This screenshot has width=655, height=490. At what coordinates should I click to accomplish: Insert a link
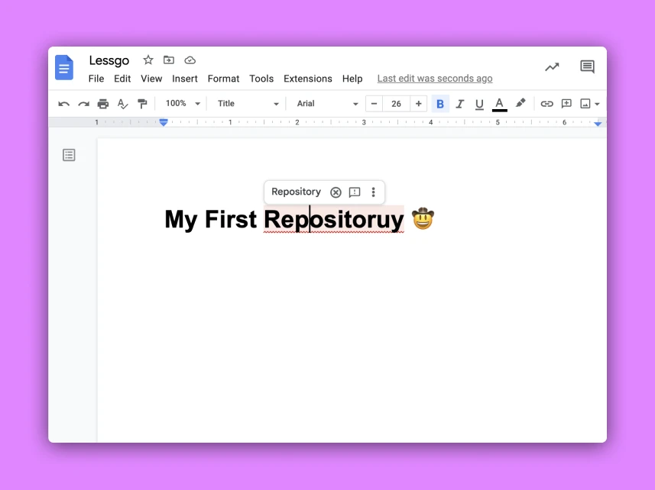click(x=547, y=103)
